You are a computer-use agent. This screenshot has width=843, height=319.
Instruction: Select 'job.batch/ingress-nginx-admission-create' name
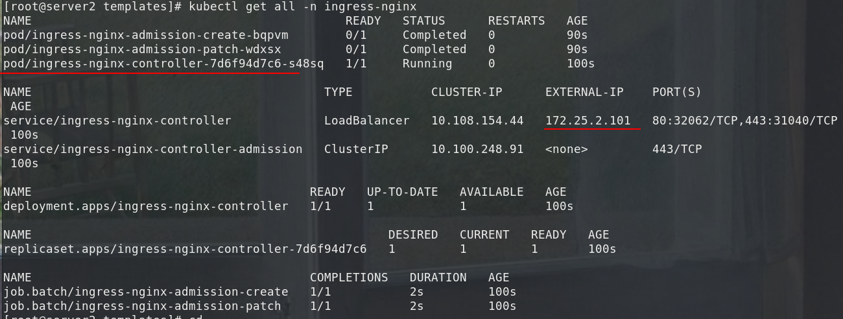point(146,292)
